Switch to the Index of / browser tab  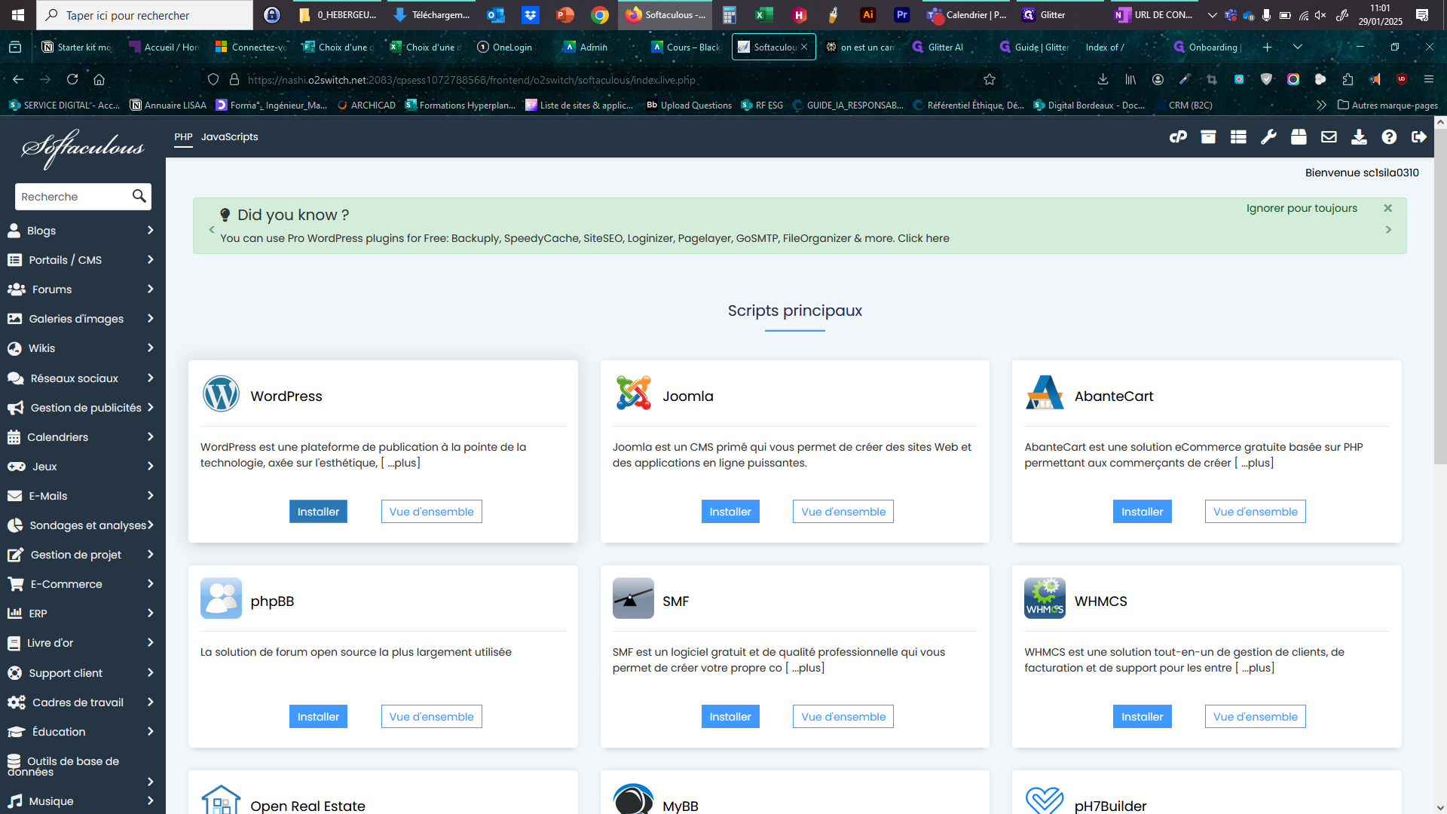[1104, 47]
